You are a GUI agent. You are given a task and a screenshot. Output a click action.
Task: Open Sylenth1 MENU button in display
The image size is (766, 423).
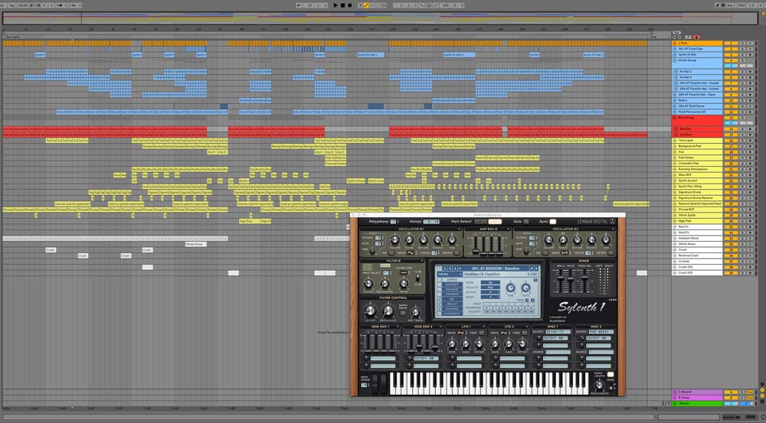(x=444, y=273)
